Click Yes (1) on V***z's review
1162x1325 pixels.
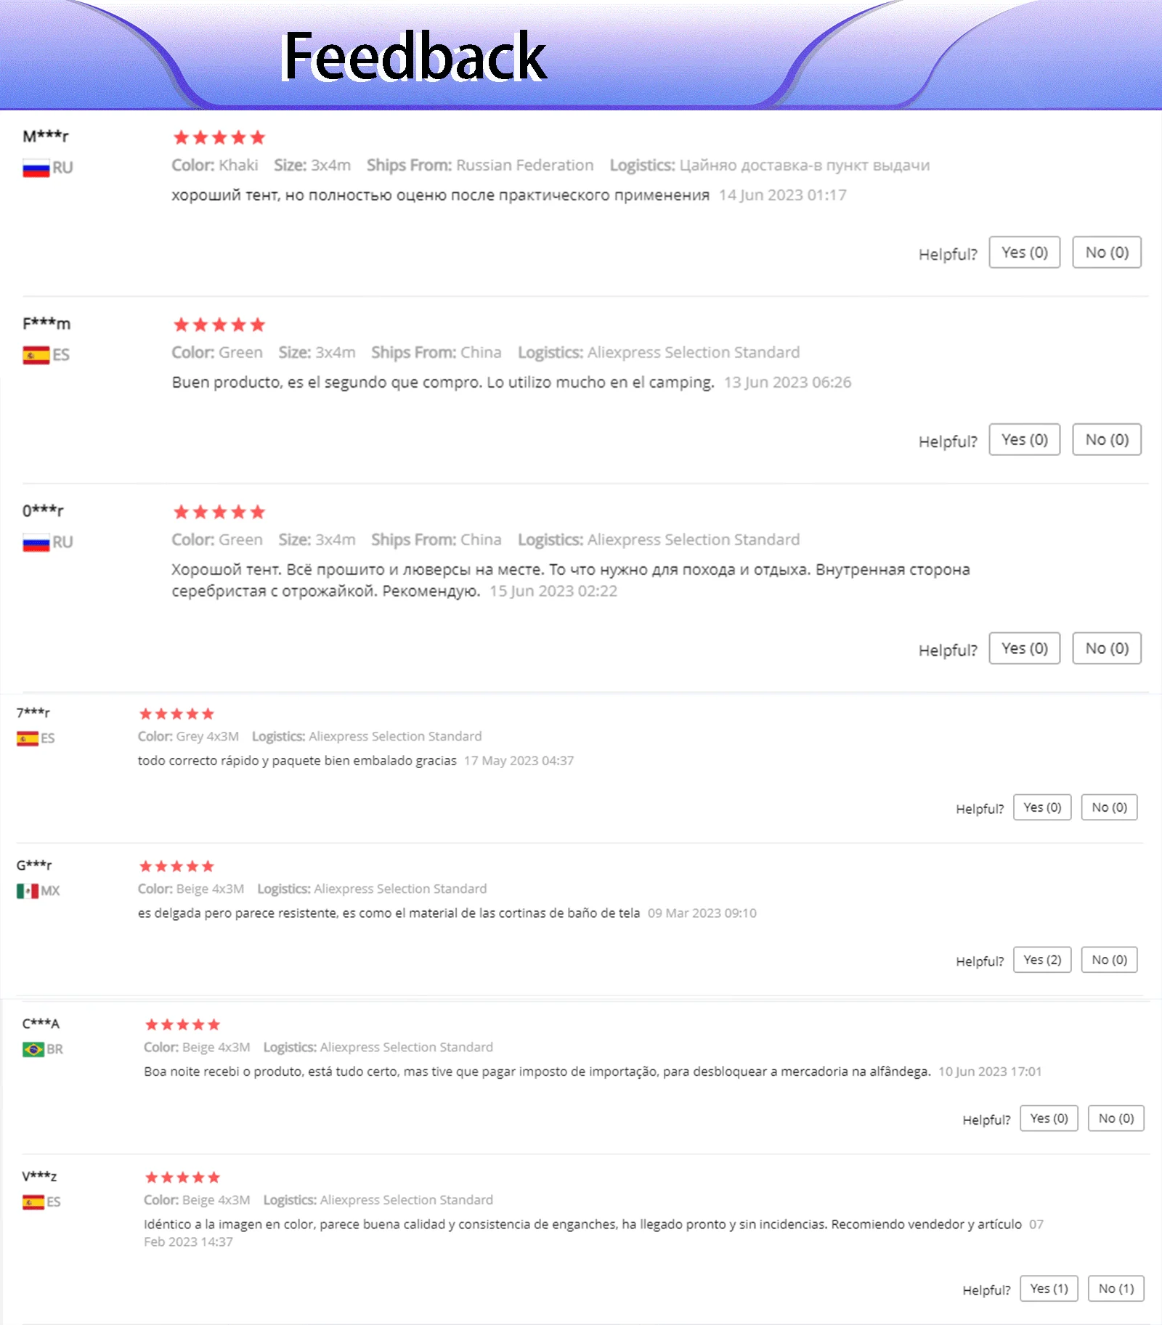pos(1049,1289)
